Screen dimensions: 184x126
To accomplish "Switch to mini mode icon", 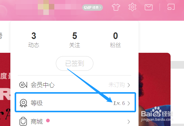I will [x=171, y=7].
